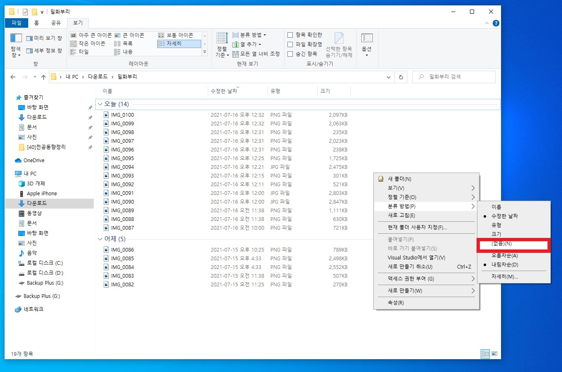
Task: Open address bar history dropdown arrow
Action: click(x=388, y=77)
